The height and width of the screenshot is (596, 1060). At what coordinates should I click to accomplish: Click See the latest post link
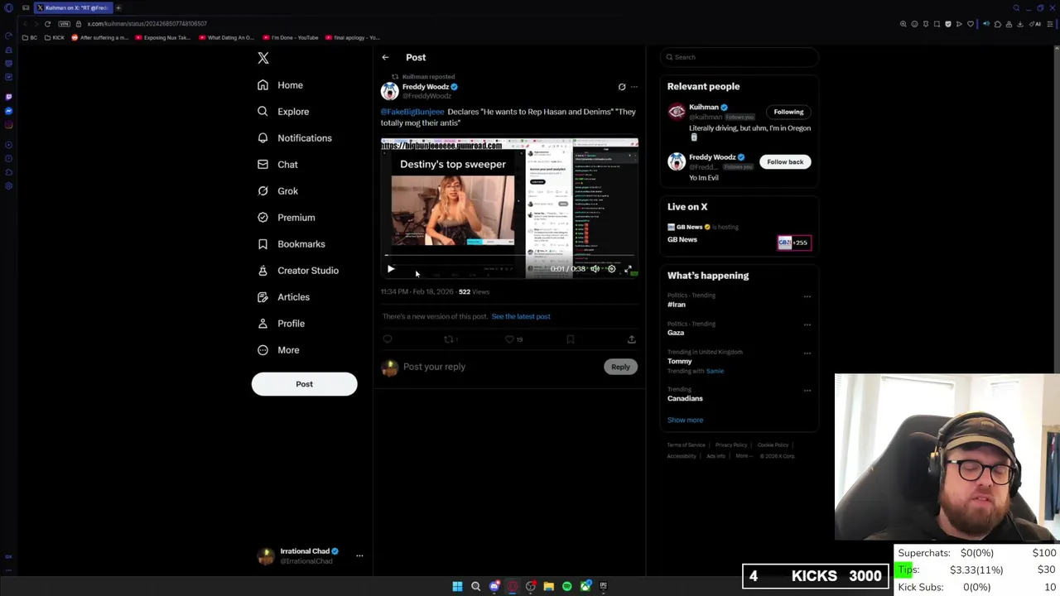[521, 316]
